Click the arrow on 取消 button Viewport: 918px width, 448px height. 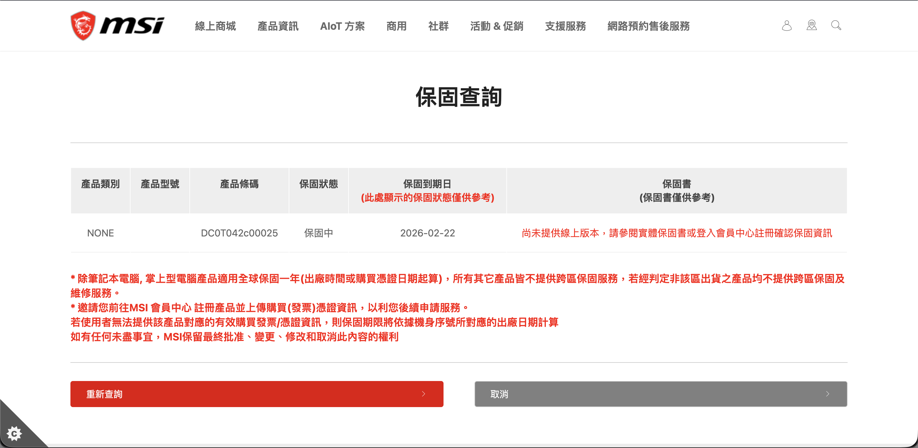828,393
